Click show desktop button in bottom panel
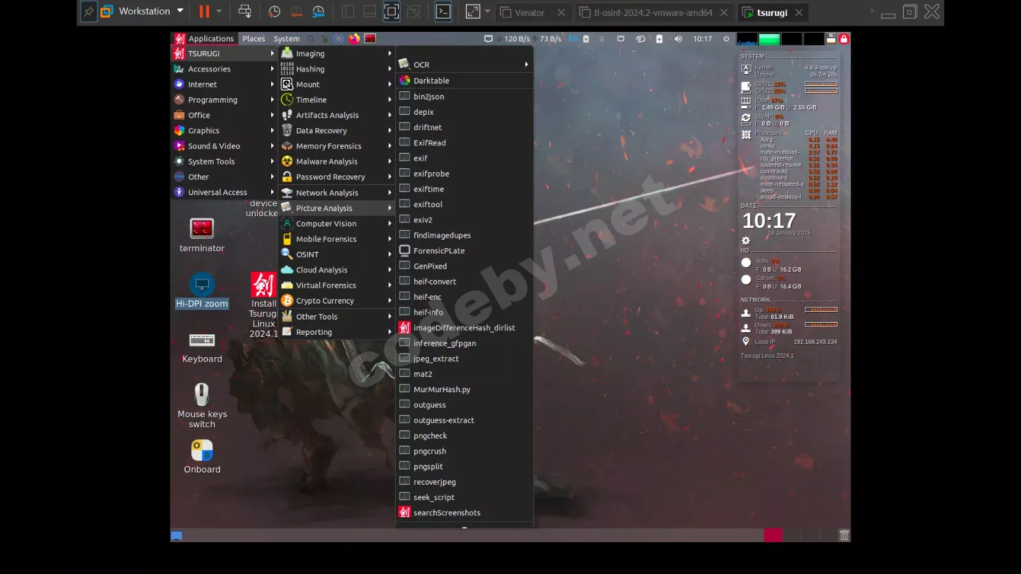This screenshot has width=1021, height=574. 177,536
